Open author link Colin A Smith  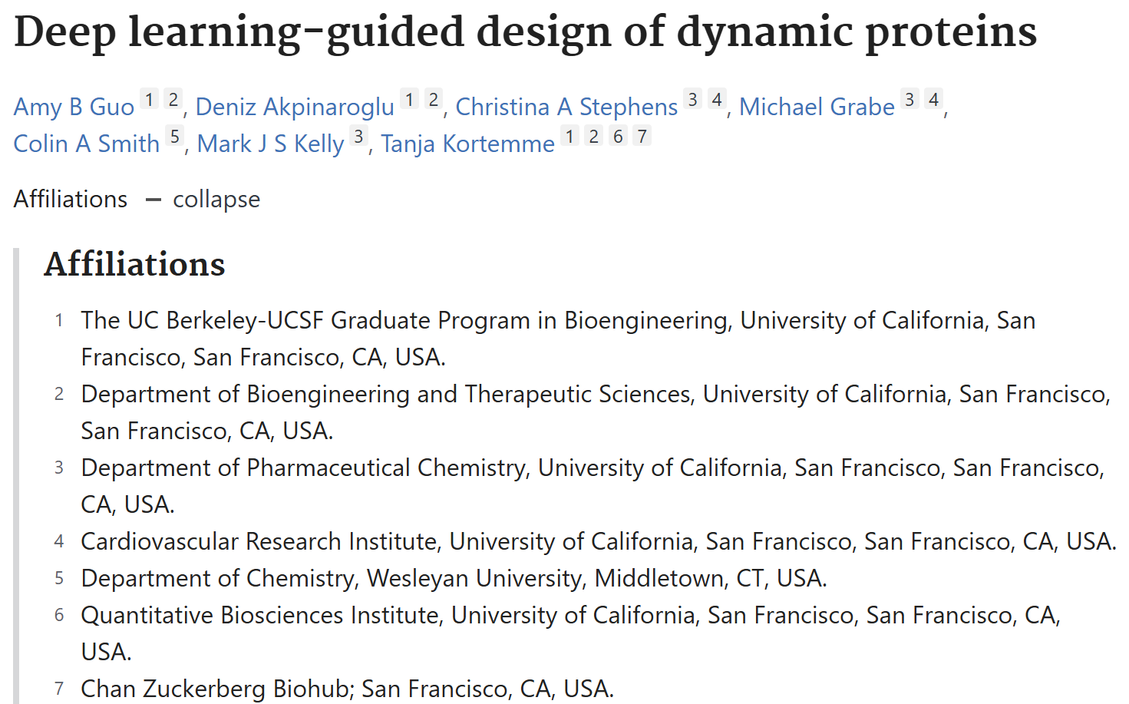[x=87, y=144]
